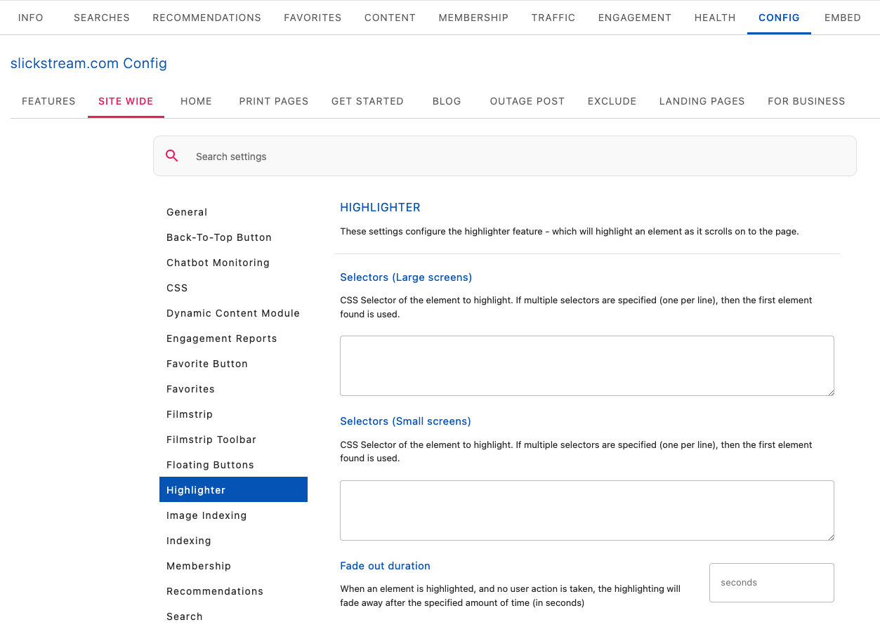Click the slickstream.com Config title link
Viewport: 880px width, 627px height.
click(x=88, y=63)
